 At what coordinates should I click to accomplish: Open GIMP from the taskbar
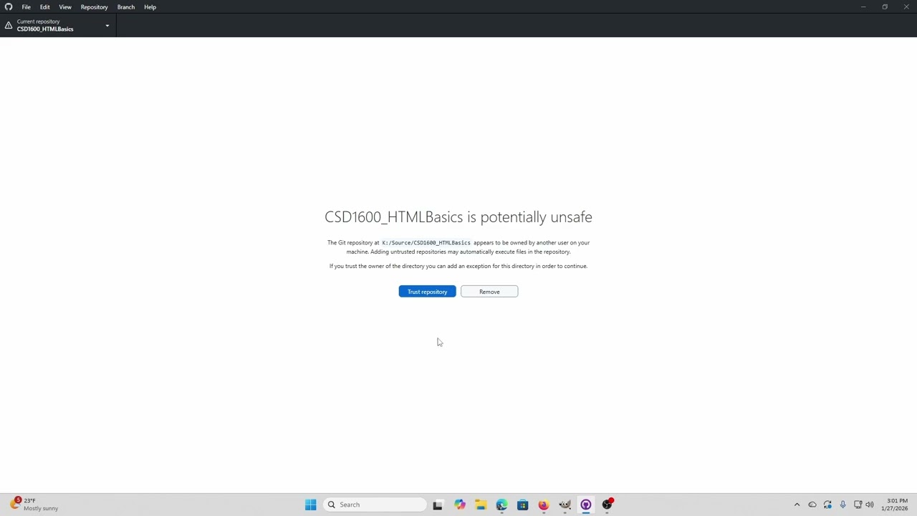click(565, 505)
